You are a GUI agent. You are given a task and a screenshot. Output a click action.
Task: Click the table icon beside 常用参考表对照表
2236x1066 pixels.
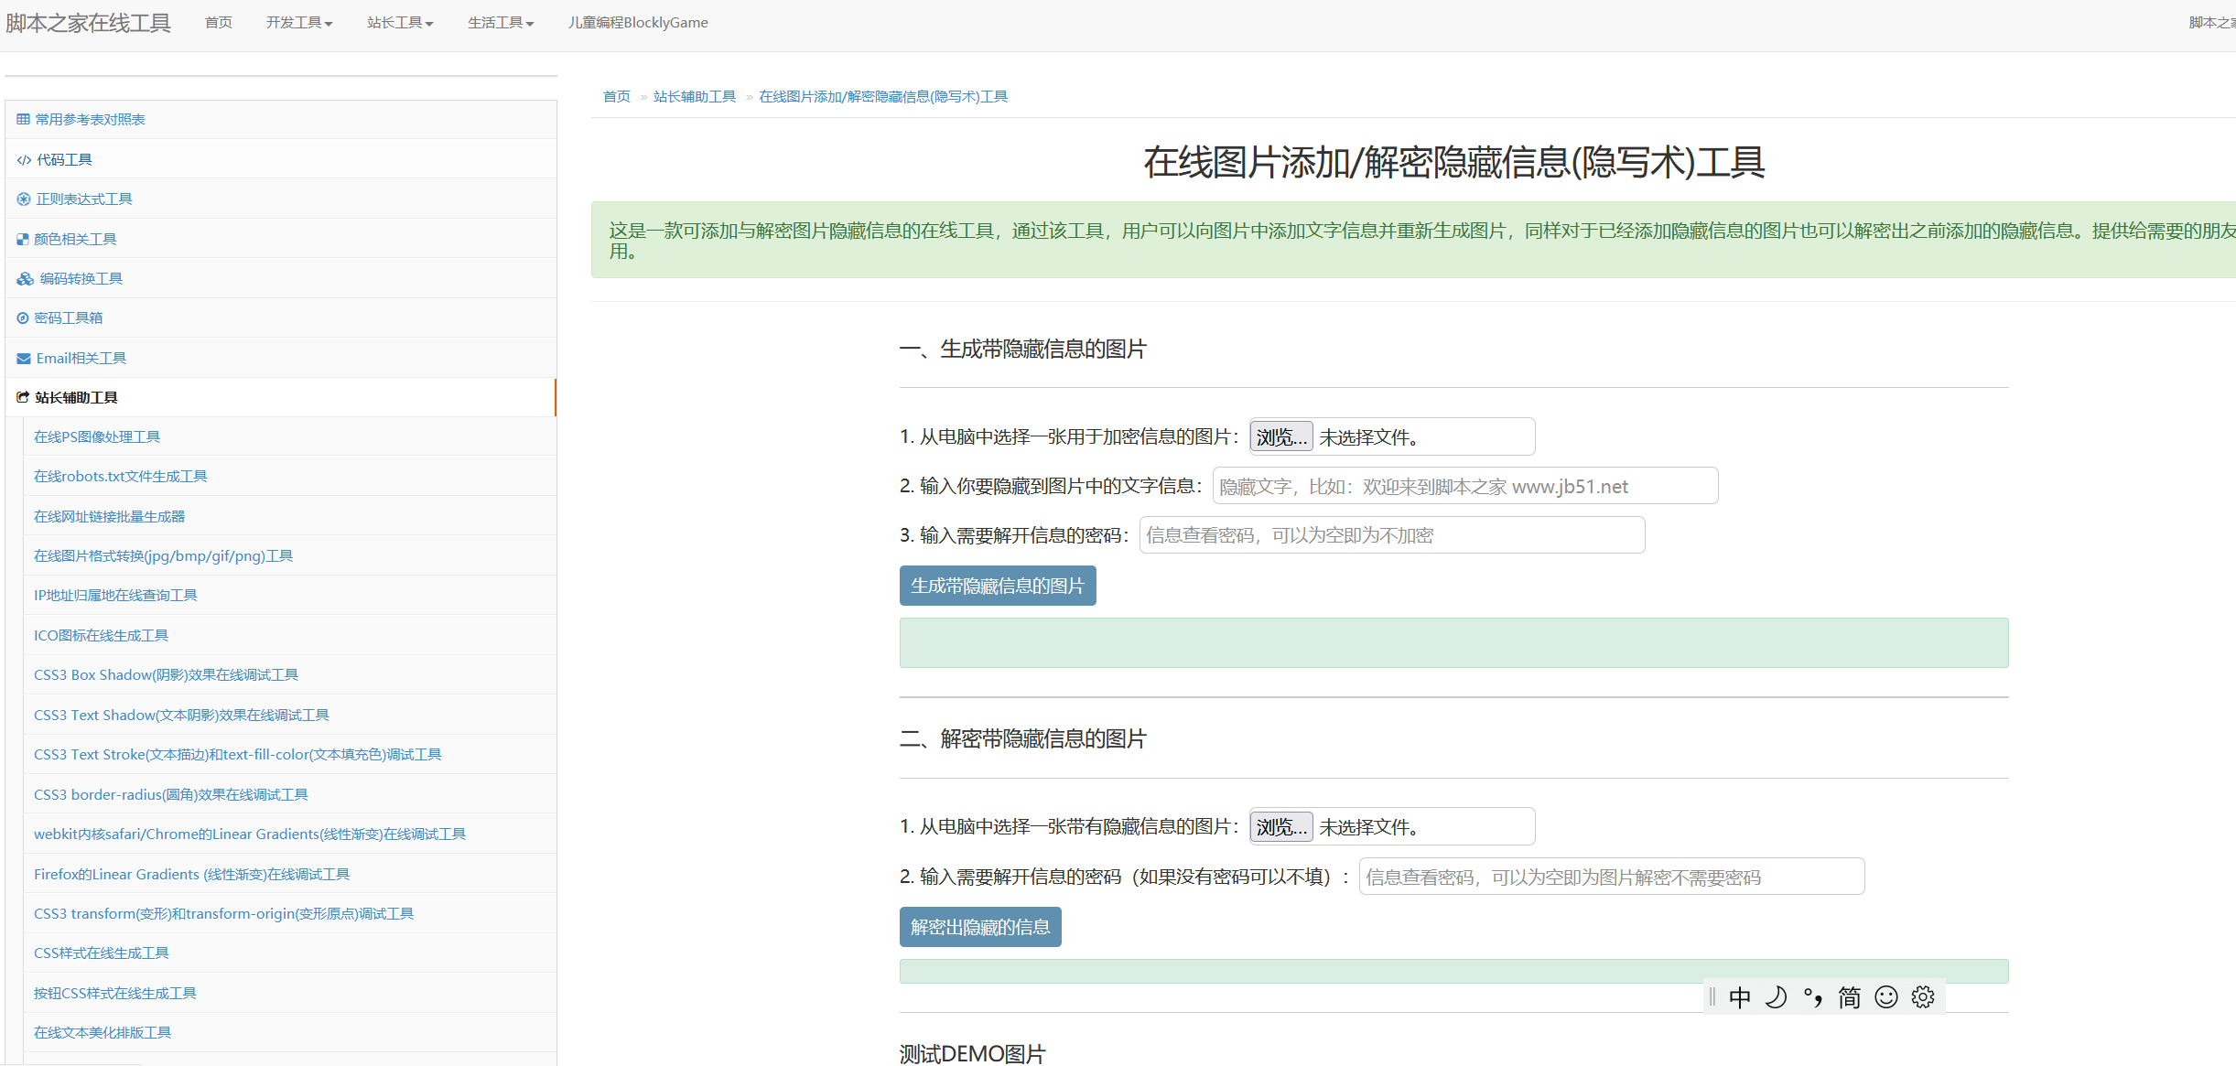(23, 120)
